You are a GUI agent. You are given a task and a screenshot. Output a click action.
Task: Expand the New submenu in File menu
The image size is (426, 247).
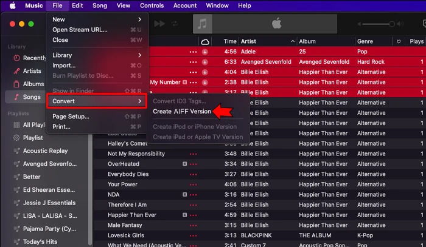97,19
